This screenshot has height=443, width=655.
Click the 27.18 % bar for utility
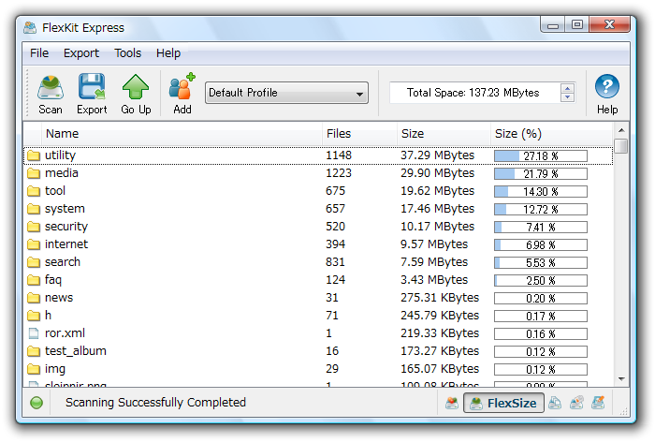tap(541, 156)
